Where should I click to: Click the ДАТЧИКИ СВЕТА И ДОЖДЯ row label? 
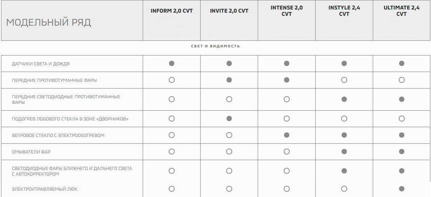[41, 64]
